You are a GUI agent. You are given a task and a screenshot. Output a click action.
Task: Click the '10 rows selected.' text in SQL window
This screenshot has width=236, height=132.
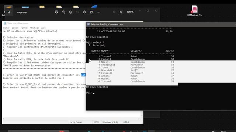pyautogui.click(x=98, y=87)
